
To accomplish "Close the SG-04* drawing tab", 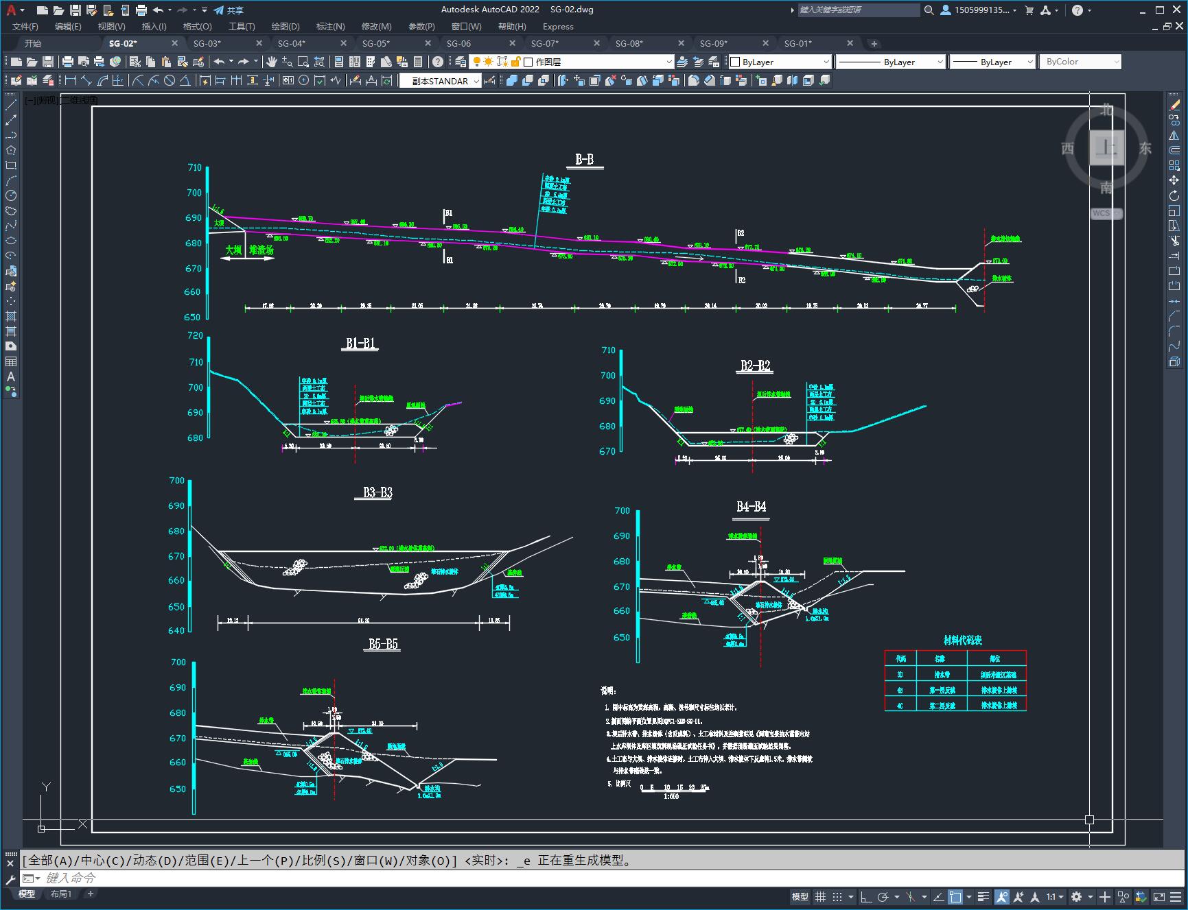I will coord(343,43).
